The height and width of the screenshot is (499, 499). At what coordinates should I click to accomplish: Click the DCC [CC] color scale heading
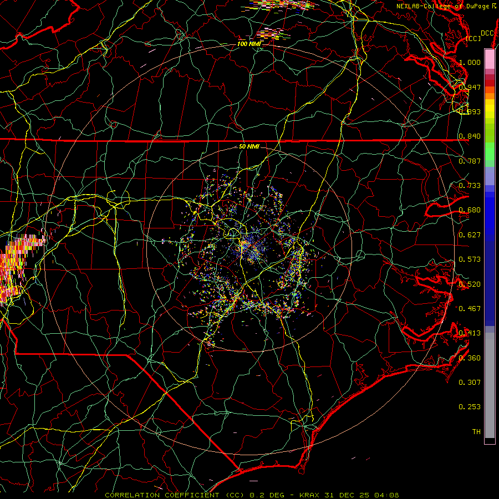click(480, 35)
